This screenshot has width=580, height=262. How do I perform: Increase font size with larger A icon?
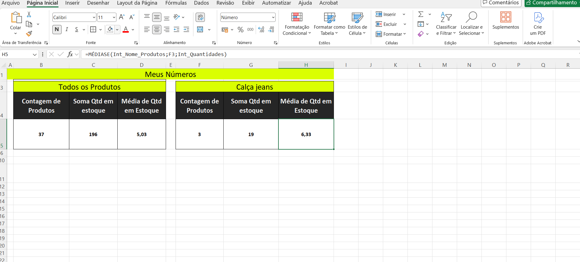pyautogui.click(x=122, y=17)
